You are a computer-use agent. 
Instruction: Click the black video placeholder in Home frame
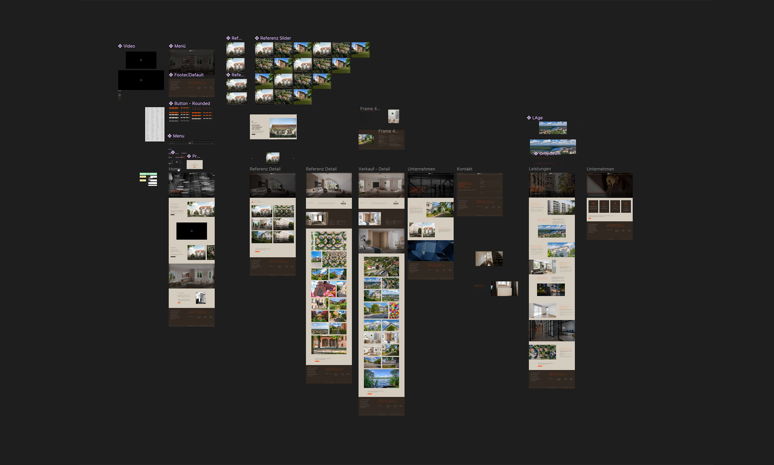tap(191, 231)
